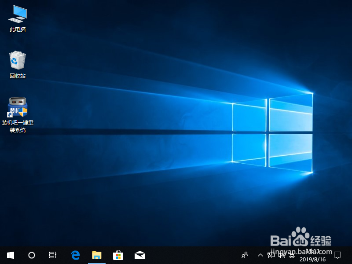This screenshot has width=352, height=264.
Task: Switch input language via the 英 indicator
Action: click(291, 255)
